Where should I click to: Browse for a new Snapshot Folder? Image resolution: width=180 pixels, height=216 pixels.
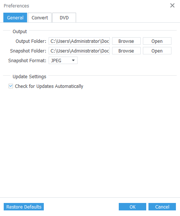click(126, 51)
